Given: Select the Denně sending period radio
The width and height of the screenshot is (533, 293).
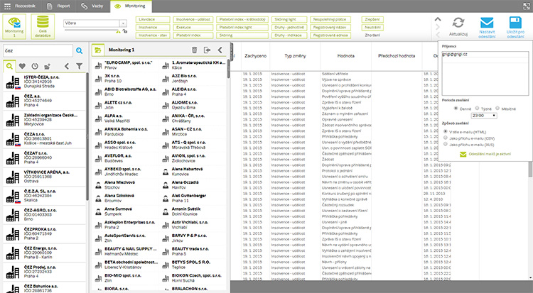Looking at the screenshot, I should tap(456, 109).
